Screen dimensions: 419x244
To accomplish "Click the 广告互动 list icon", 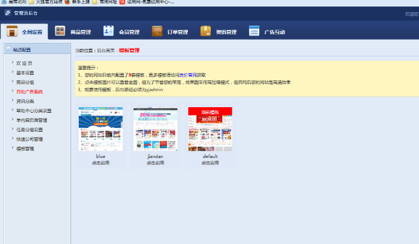I will (254, 31).
